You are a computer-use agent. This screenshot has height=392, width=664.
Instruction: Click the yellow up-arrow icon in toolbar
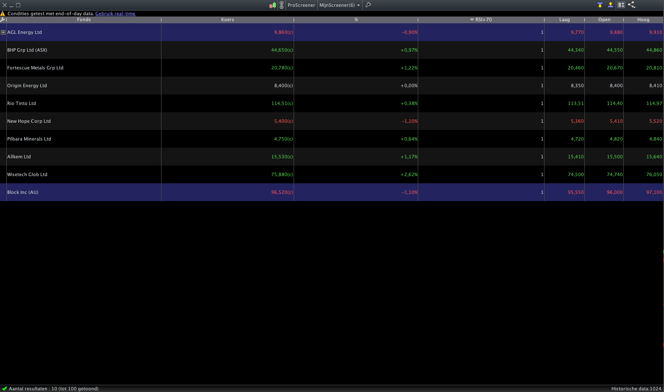point(610,5)
